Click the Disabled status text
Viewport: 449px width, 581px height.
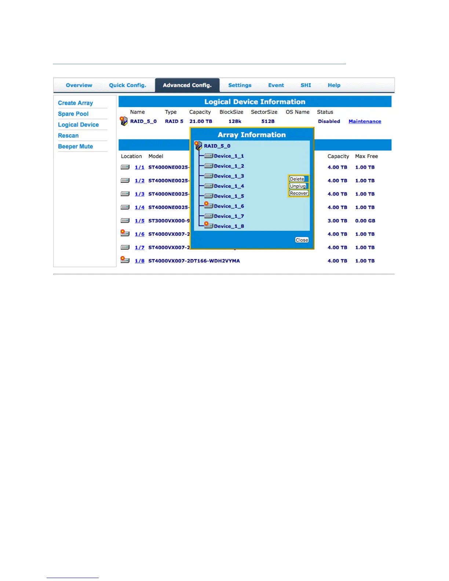[329, 121]
